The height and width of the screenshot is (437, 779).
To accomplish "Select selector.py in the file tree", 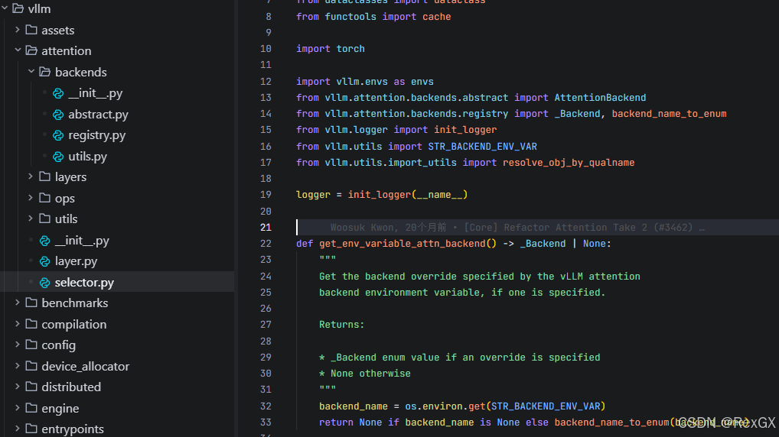I will pyautogui.click(x=84, y=283).
